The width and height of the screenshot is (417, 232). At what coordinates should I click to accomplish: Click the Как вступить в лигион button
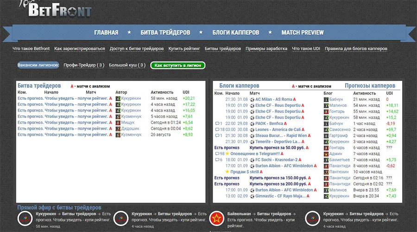pyautogui.click(x=177, y=65)
